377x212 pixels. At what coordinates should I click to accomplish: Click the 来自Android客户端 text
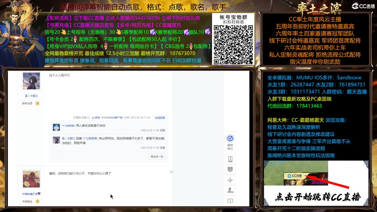click(112, 117)
